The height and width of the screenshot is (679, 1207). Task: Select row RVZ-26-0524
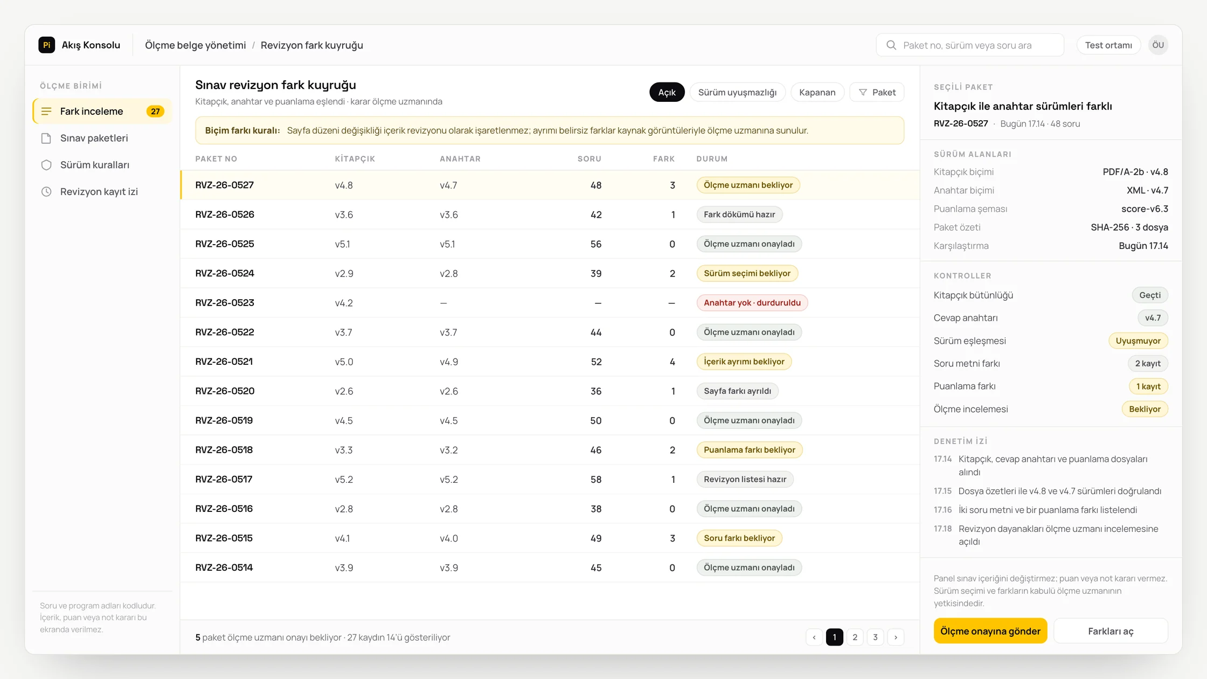point(550,274)
